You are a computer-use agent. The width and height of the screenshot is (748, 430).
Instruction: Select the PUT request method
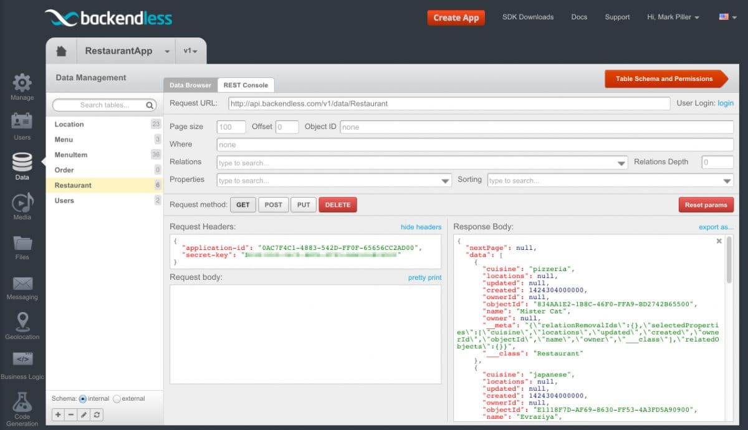point(304,205)
